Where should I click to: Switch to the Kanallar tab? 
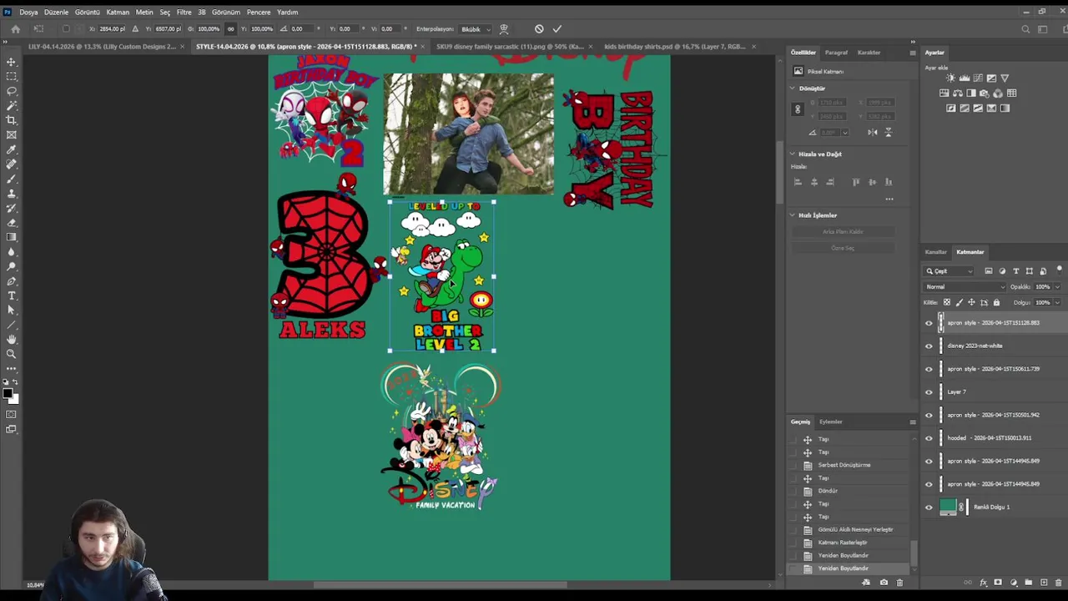point(935,252)
